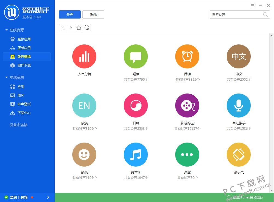Open the 其它 category
Screen dimensions: 274x202
point(187,154)
